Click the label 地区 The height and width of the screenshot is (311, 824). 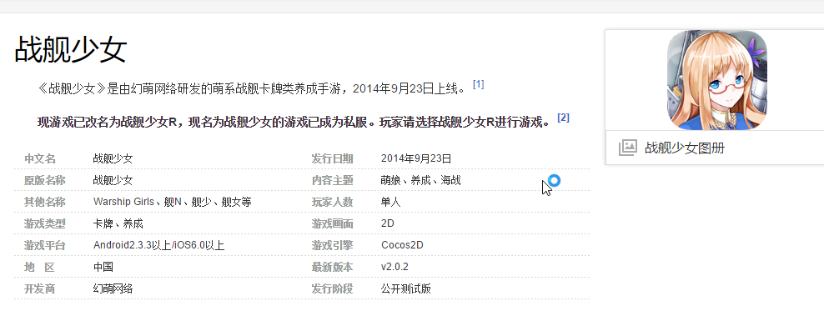(39, 267)
